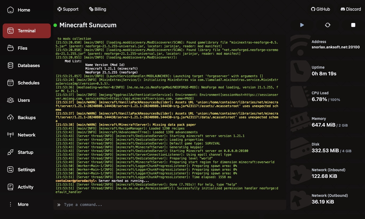Open the Files section icon
Viewport: 365px width, 219px height.
10,48
